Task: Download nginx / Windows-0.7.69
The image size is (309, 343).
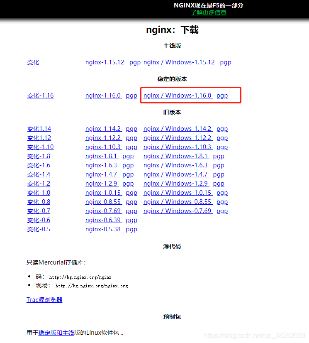Action: pyautogui.click(x=178, y=211)
